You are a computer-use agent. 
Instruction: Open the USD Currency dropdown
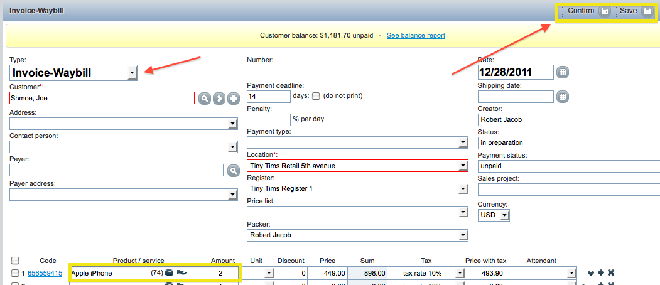[x=505, y=215]
